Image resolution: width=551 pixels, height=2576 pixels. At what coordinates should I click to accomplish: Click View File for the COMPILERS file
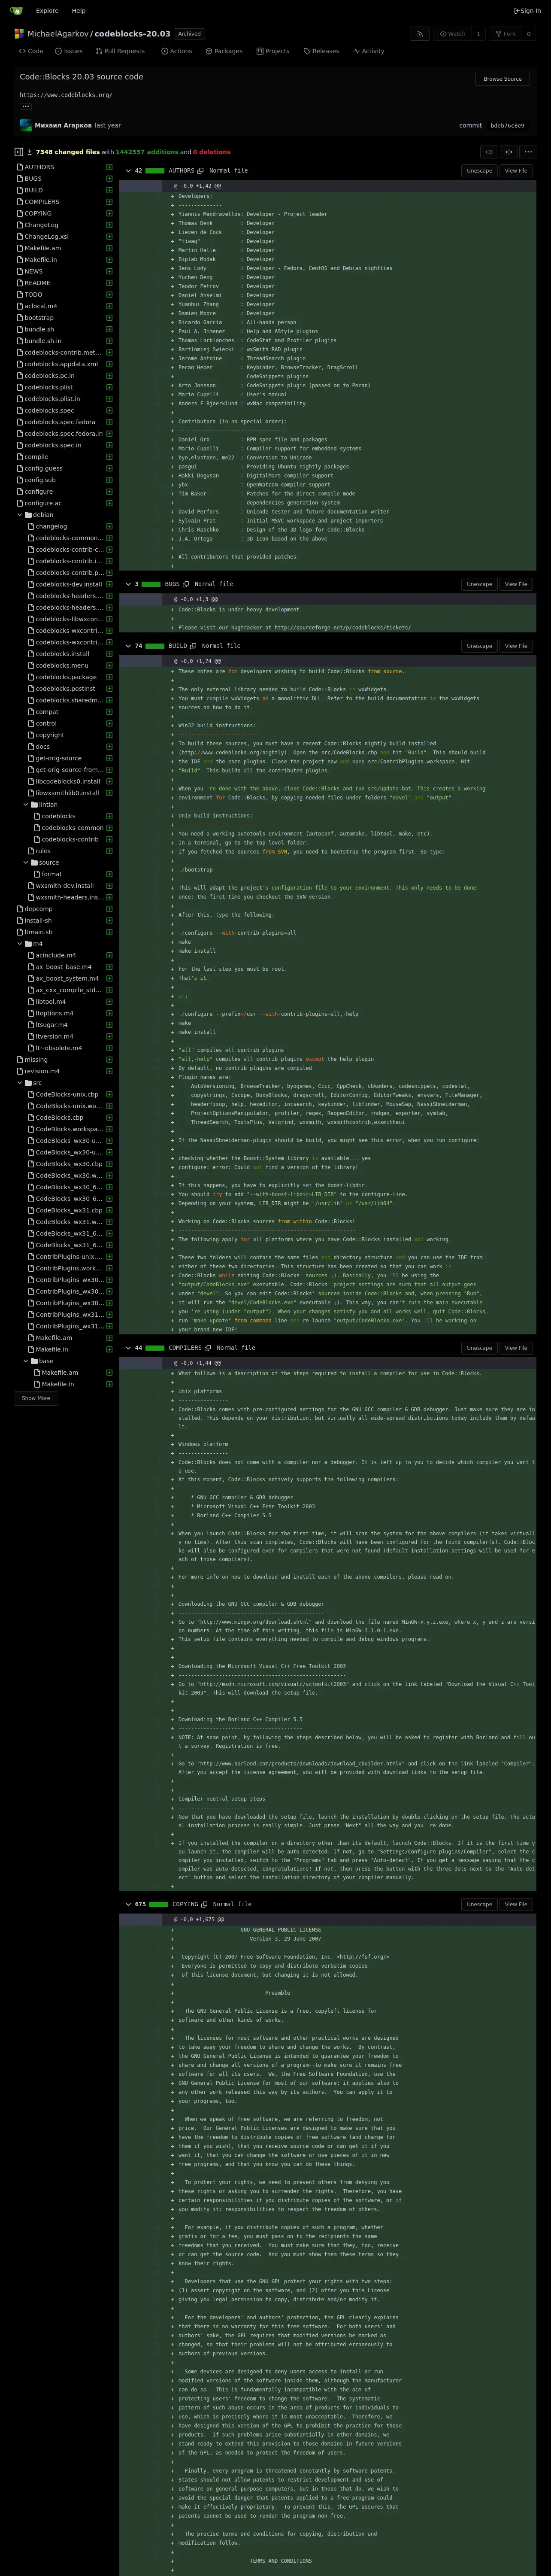516,1348
